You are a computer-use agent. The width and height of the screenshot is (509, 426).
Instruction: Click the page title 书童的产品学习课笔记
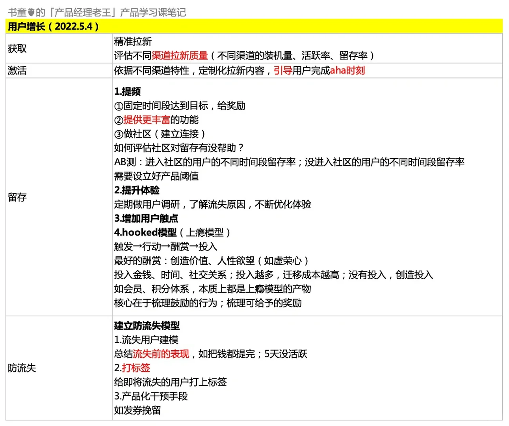97,12
